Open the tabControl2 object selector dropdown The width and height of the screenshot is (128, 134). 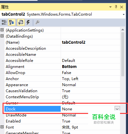[x=124, y=14]
